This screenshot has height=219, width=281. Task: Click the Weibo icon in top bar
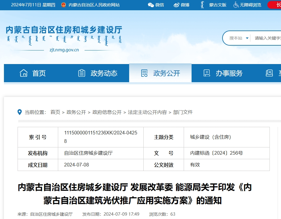(x=176, y=5)
